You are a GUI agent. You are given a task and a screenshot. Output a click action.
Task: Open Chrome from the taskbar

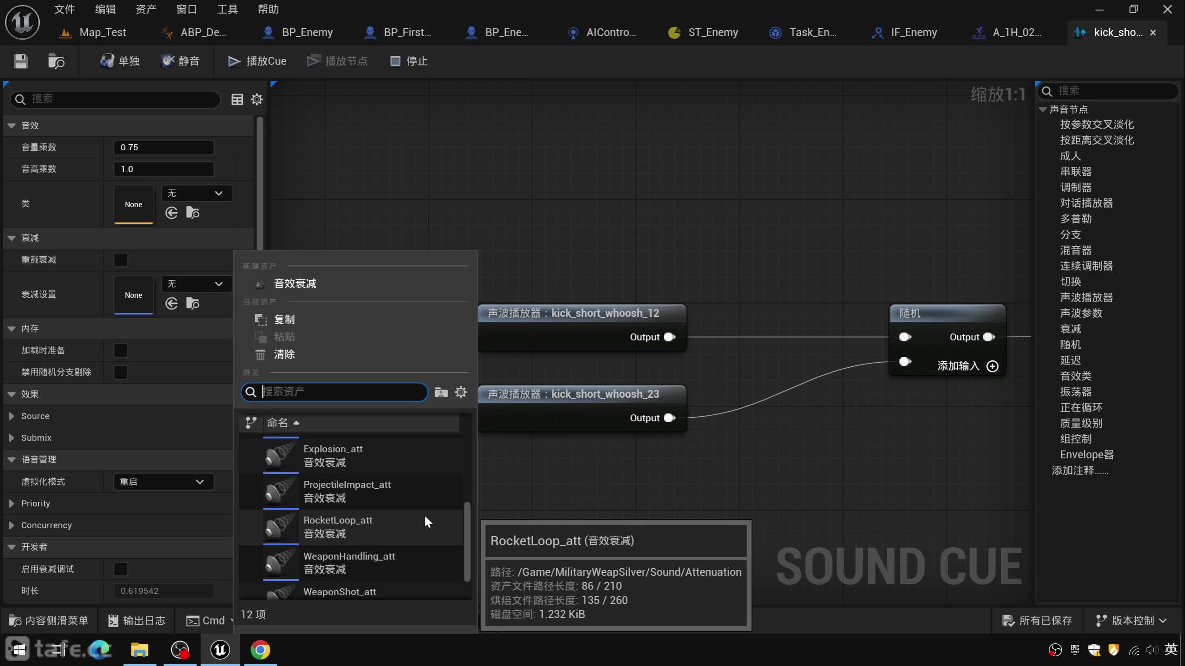point(261,650)
